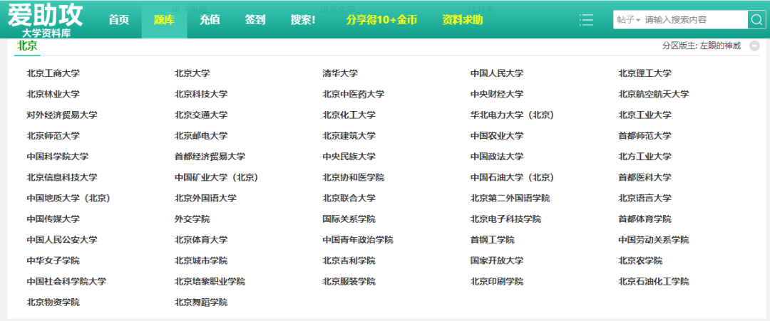The height and width of the screenshot is (321, 770).
Task: Open 北京建筑大学 link
Action: tap(349, 136)
